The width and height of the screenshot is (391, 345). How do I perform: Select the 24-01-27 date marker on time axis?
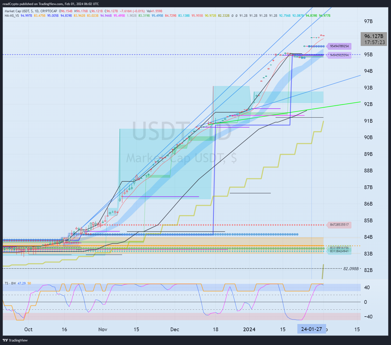click(x=311, y=329)
